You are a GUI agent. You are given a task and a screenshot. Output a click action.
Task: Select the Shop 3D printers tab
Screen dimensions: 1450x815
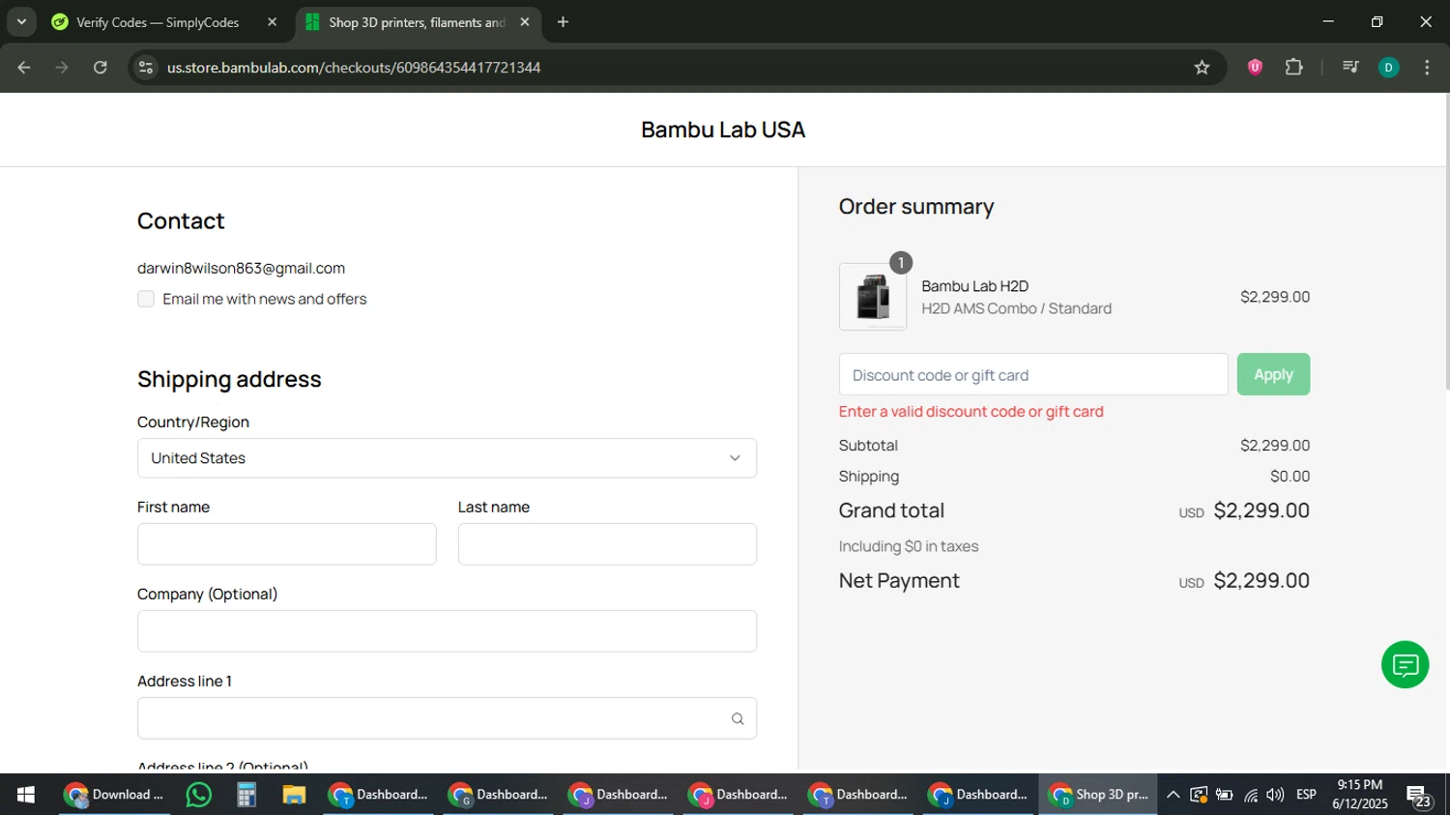(x=416, y=22)
